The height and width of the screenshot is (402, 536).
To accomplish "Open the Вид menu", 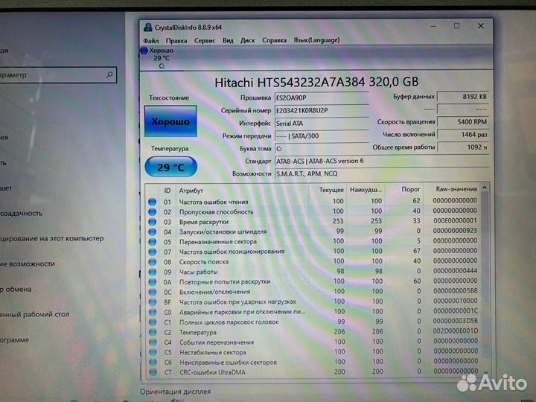I will click(228, 40).
